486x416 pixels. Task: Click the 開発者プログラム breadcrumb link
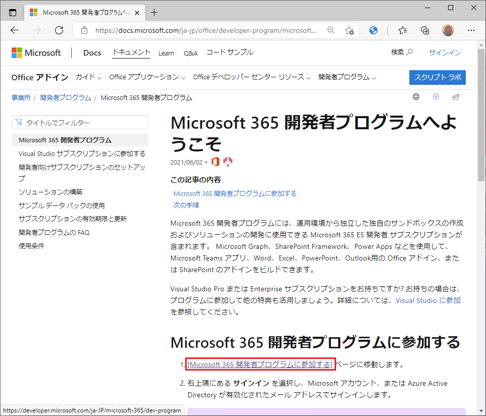(66, 97)
